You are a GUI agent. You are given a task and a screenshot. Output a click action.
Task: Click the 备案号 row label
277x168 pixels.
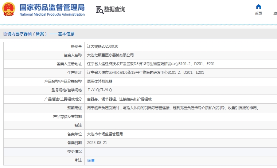76,46
